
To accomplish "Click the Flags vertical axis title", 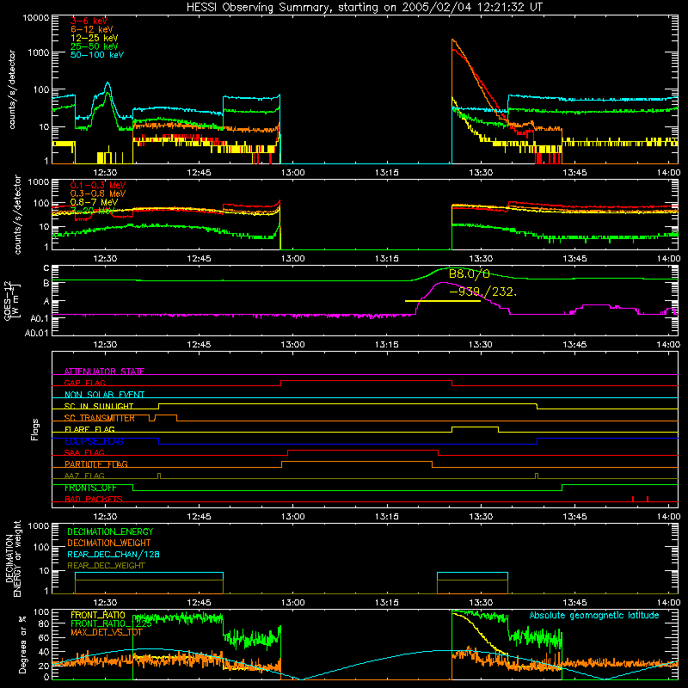I will (35, 429).
